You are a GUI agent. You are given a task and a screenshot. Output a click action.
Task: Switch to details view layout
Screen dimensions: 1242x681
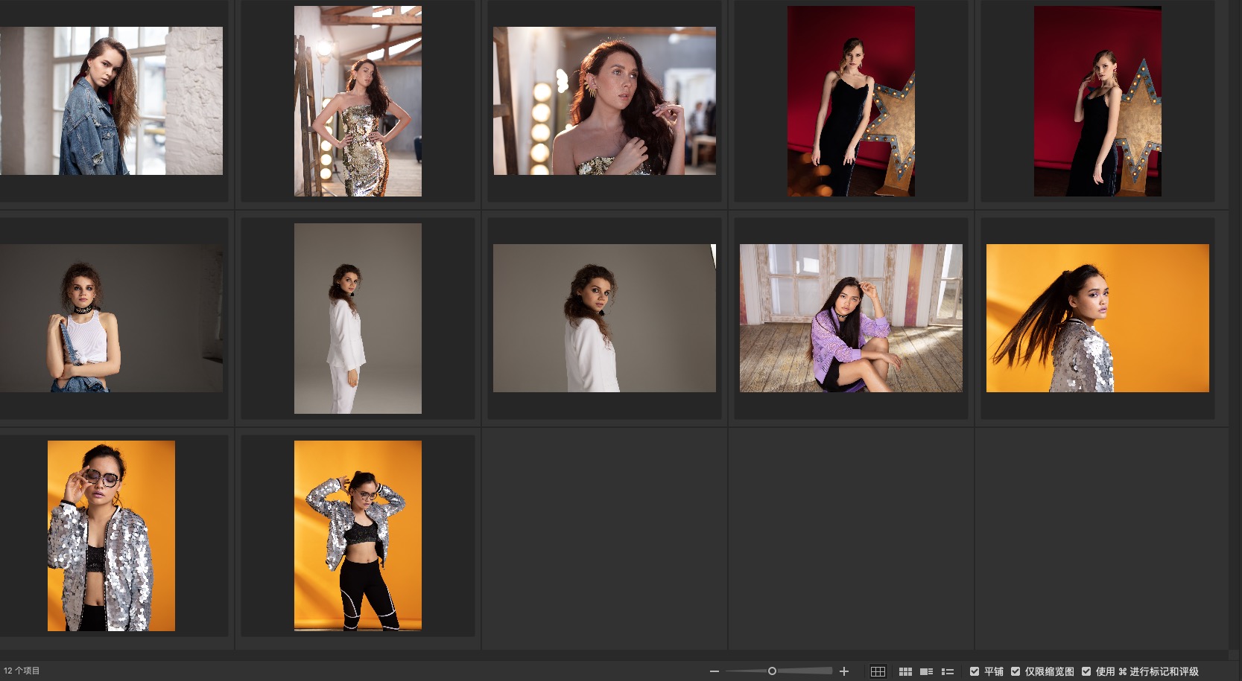(926, 671)
